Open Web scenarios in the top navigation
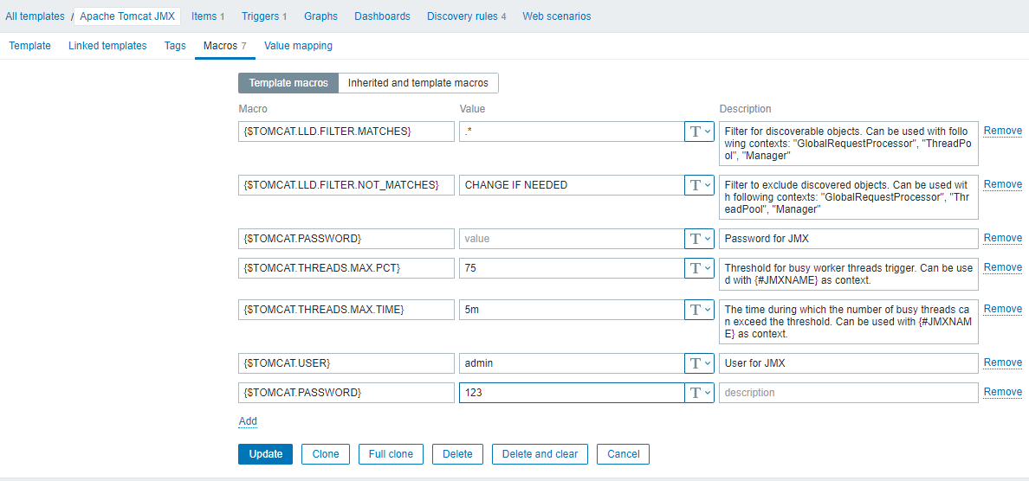Image resolution: width=1029 pixels, height=481 pixels. click(x=556, y=16)
